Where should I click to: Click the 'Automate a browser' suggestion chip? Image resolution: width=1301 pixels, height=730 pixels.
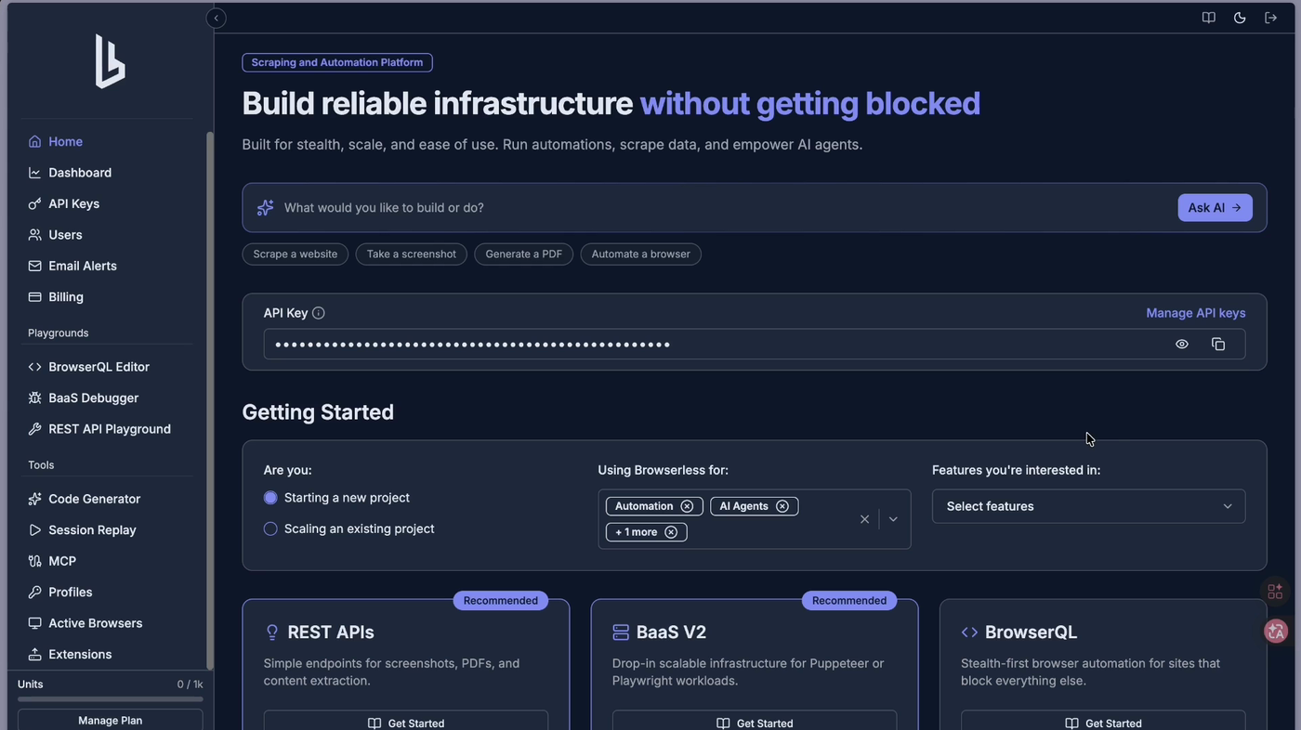click(641, 254)
